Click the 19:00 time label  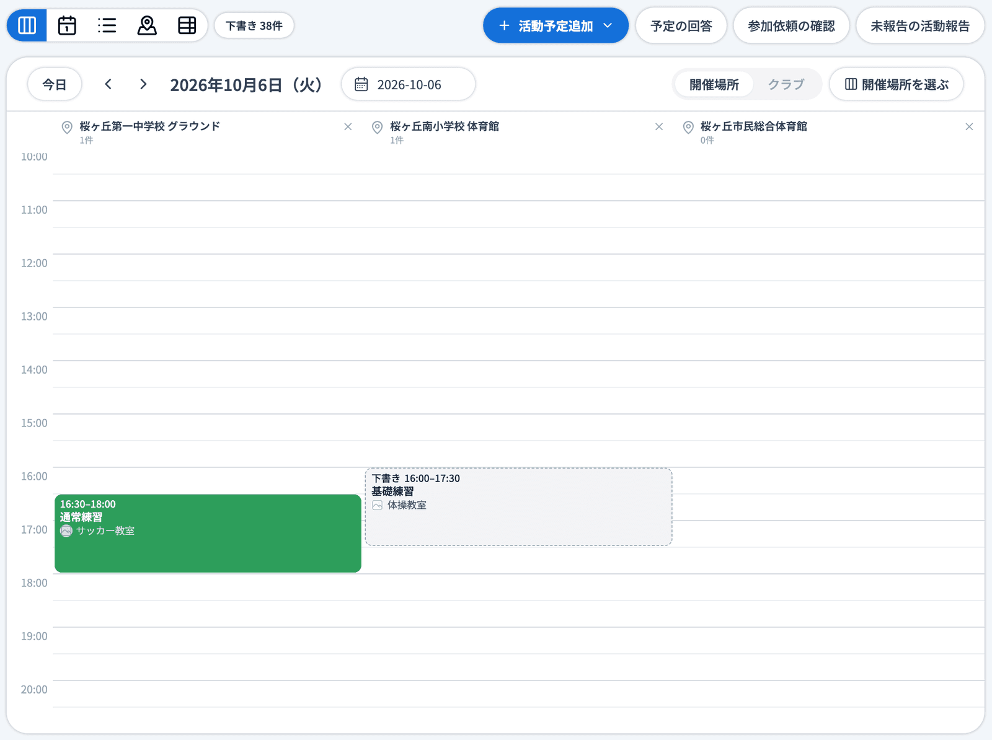point(34,636)
